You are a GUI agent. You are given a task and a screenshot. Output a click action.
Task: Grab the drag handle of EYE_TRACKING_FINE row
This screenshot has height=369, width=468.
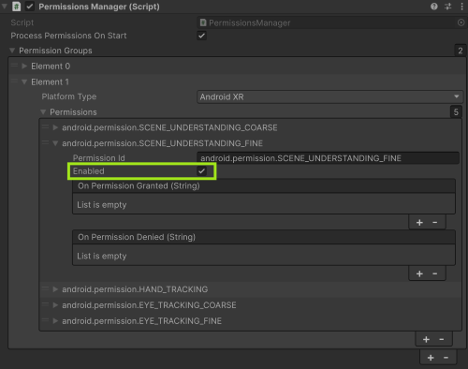45,320
